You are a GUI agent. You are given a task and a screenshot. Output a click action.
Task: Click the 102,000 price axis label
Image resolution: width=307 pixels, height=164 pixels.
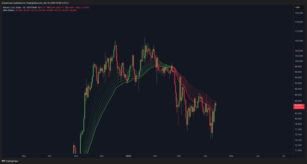pyautogui.click(x=299, y=56)
